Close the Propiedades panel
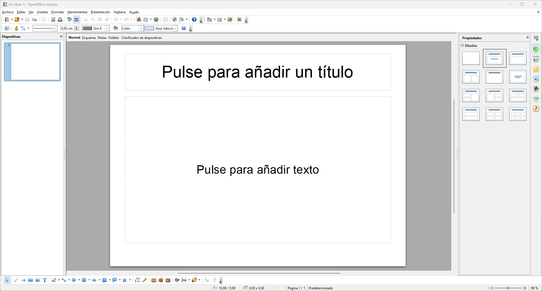 pos(527,37)
